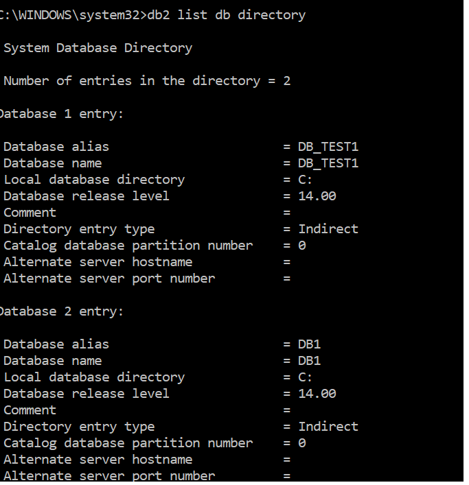Select 'Indirect' value in Database 1 entry
The image size is (469, 485).
[x=328, y=229]
